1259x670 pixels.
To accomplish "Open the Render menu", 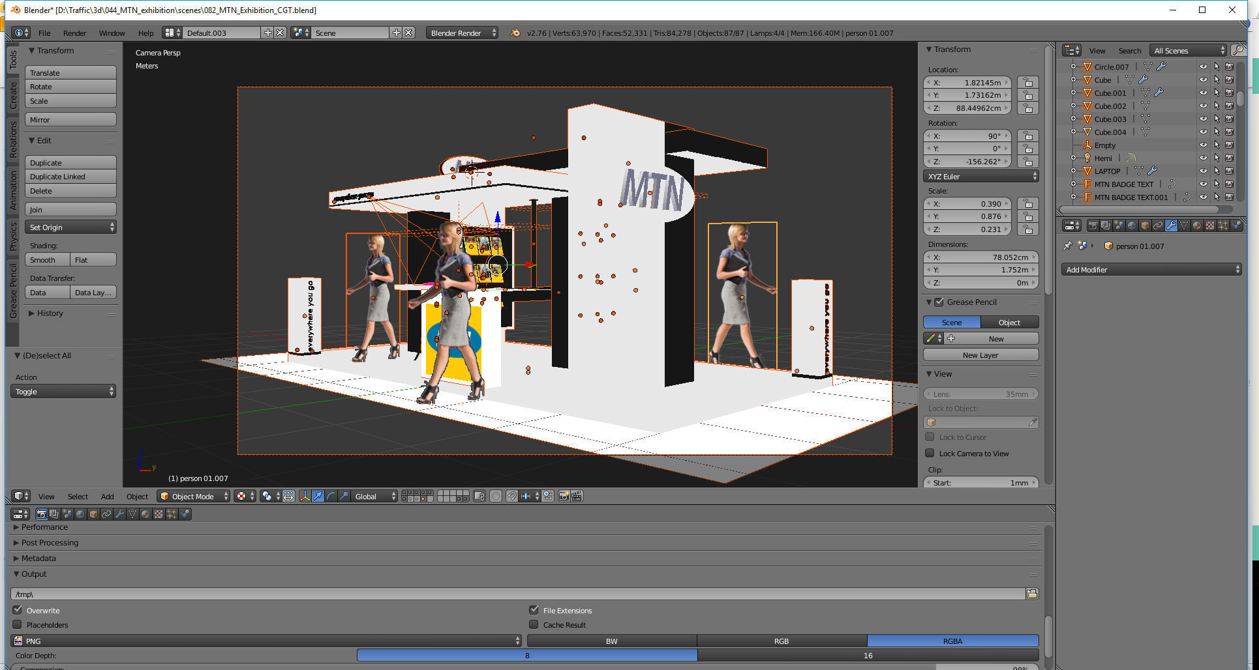I will tap(74, 33).
